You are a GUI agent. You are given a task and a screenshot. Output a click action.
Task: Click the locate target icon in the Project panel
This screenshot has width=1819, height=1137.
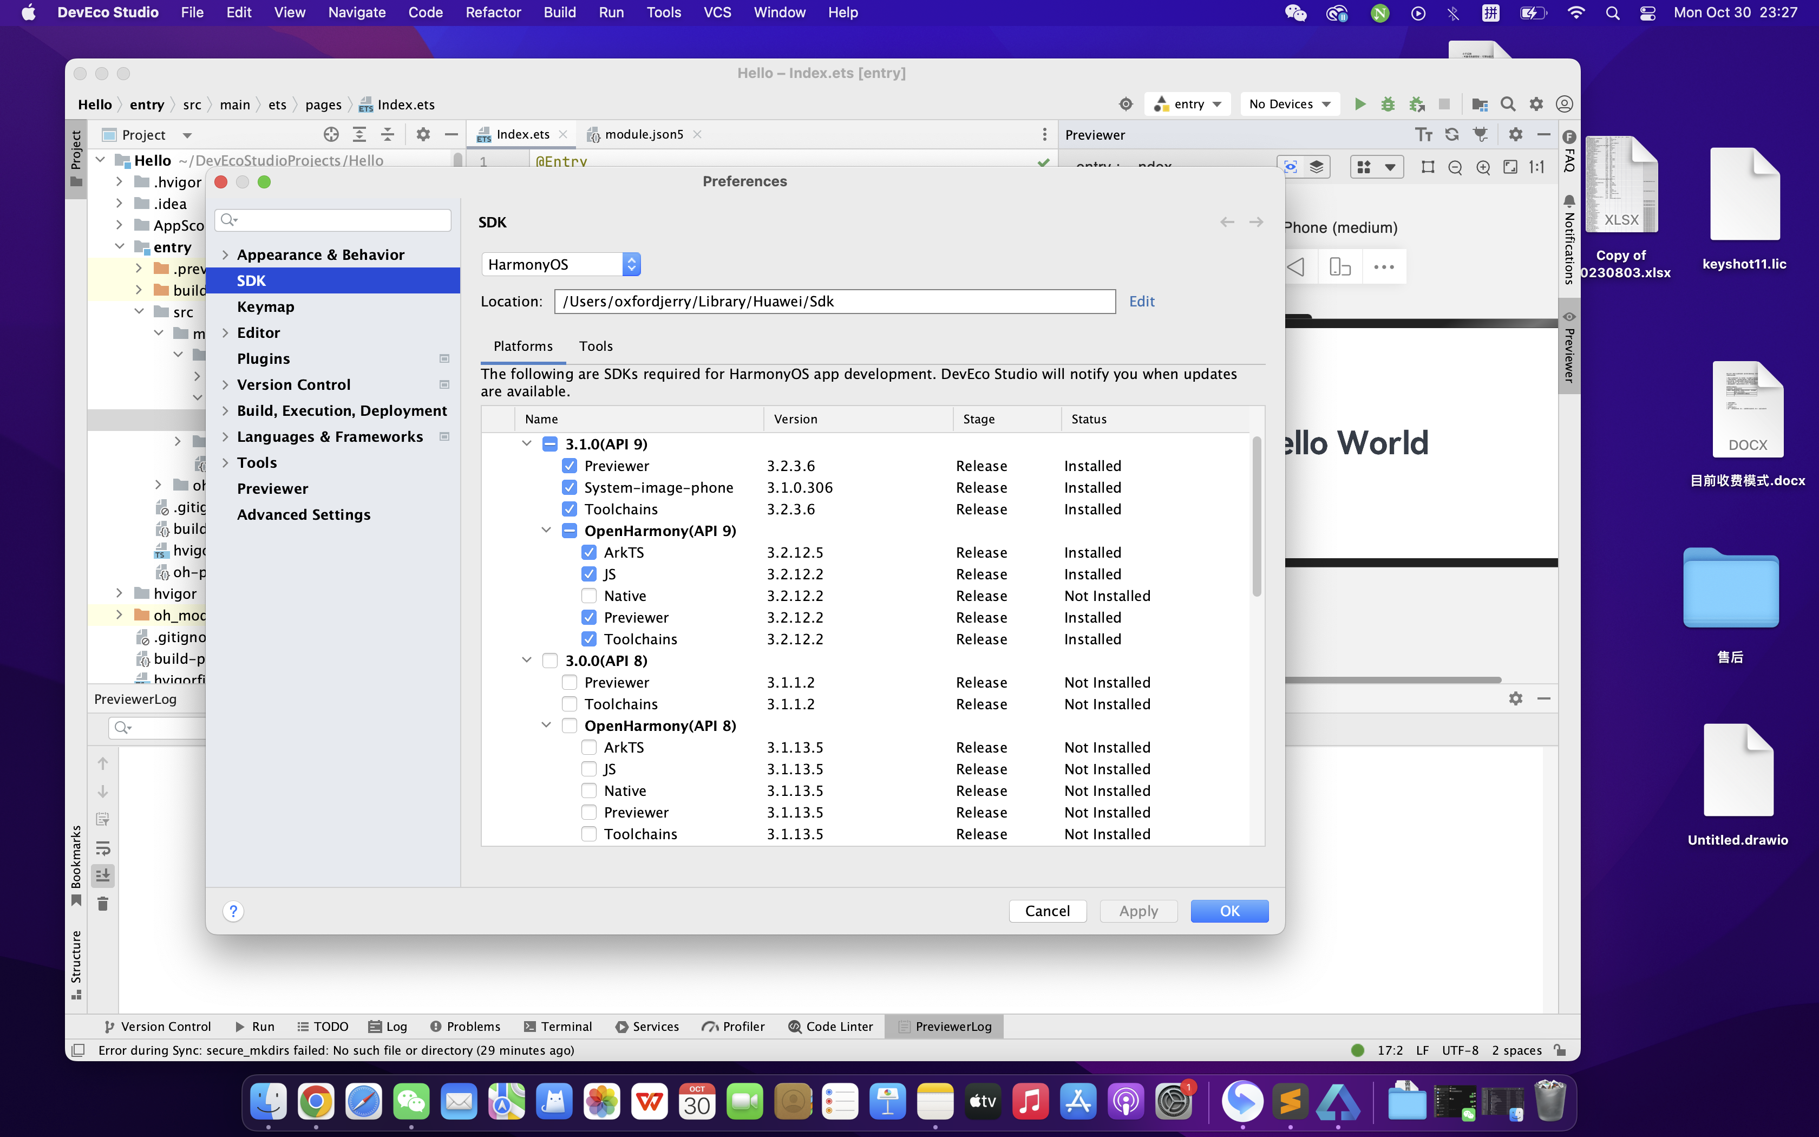tap(331, 135)
